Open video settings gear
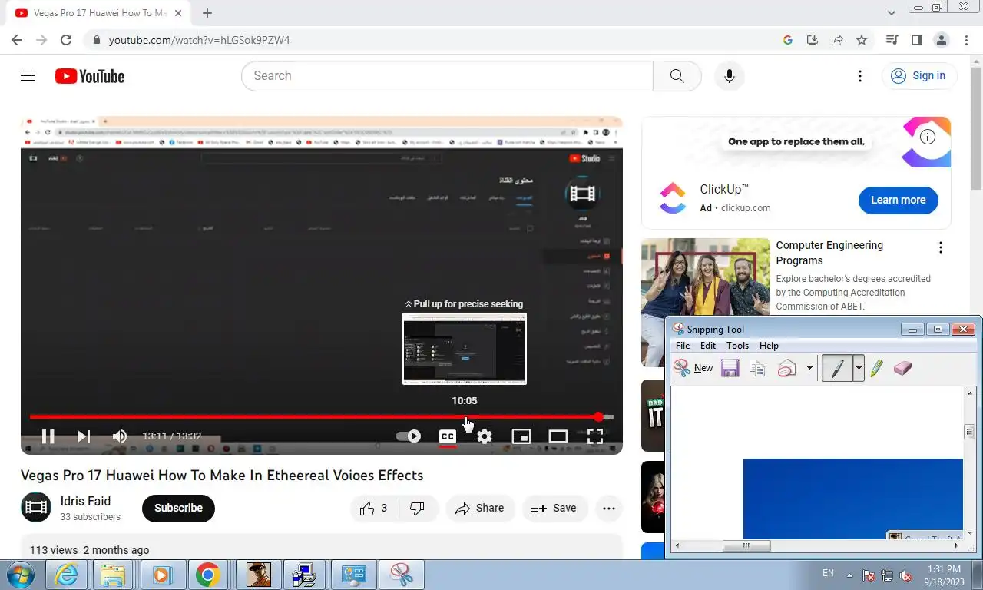983x590 pixels. (x=485, y=436)
